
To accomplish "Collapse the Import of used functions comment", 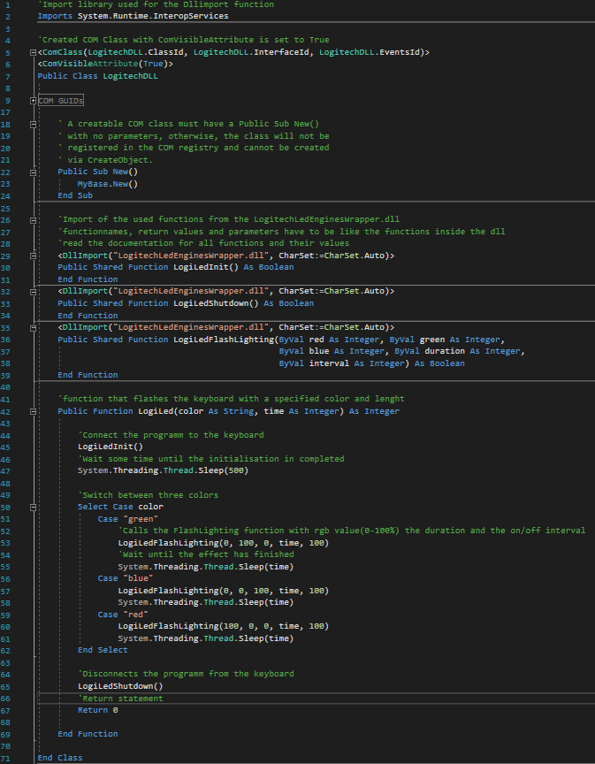I will pyautogui.click(x=33, y=220).
